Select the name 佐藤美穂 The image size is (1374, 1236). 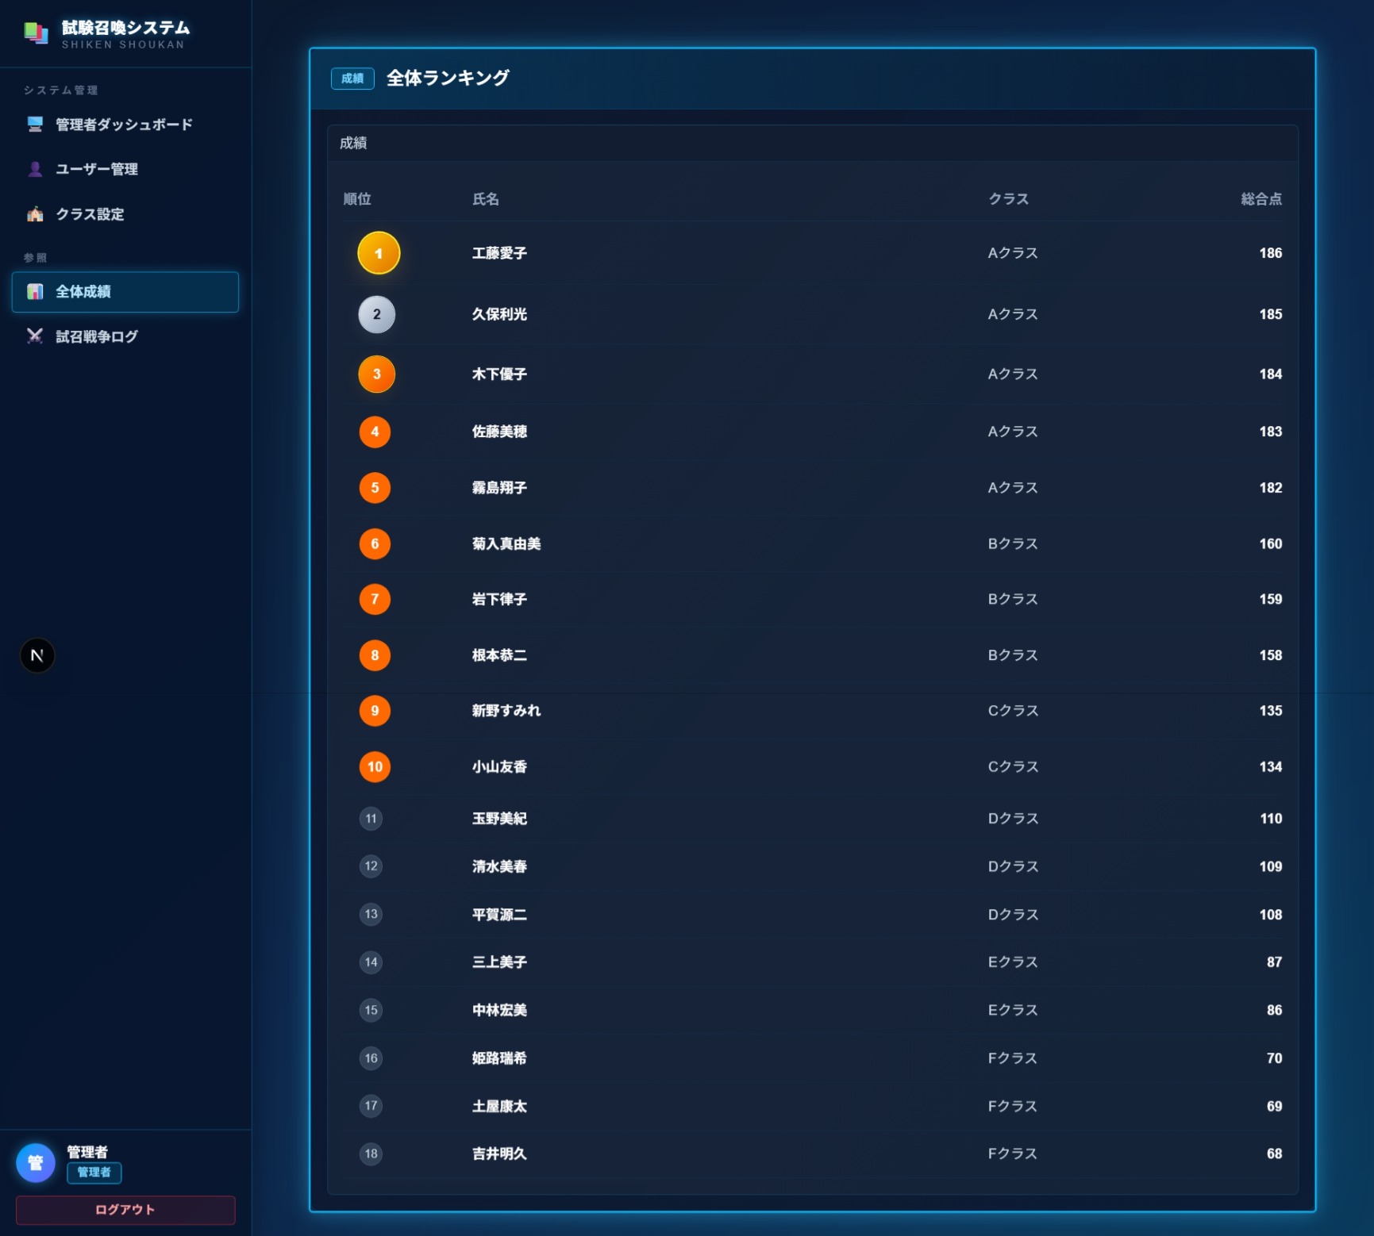click(499, 432)
